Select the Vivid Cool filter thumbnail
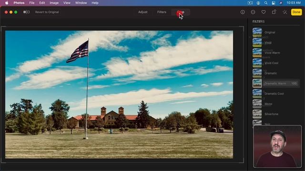 (257, 63)
